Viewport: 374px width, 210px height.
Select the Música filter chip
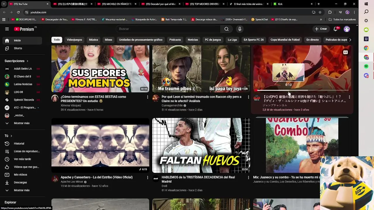93,40
